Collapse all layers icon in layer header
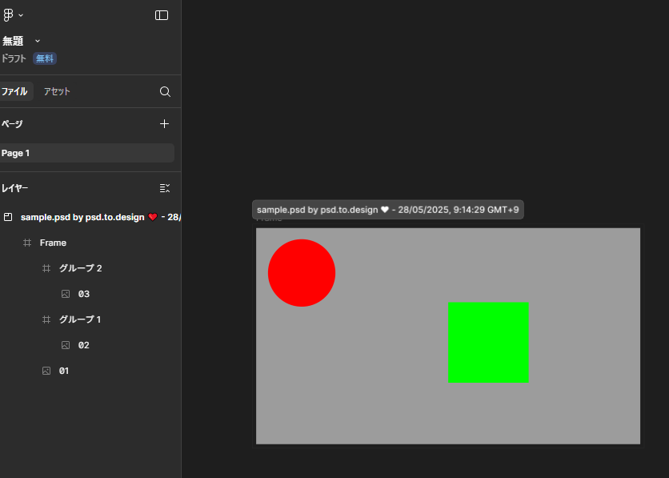This screenshot has height=478, width=669. click(165, 188)
